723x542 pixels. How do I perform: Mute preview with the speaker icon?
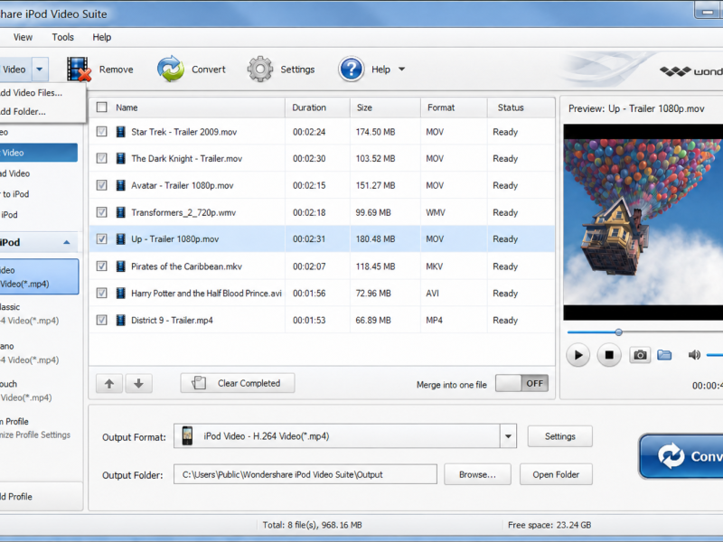(694, 355)
